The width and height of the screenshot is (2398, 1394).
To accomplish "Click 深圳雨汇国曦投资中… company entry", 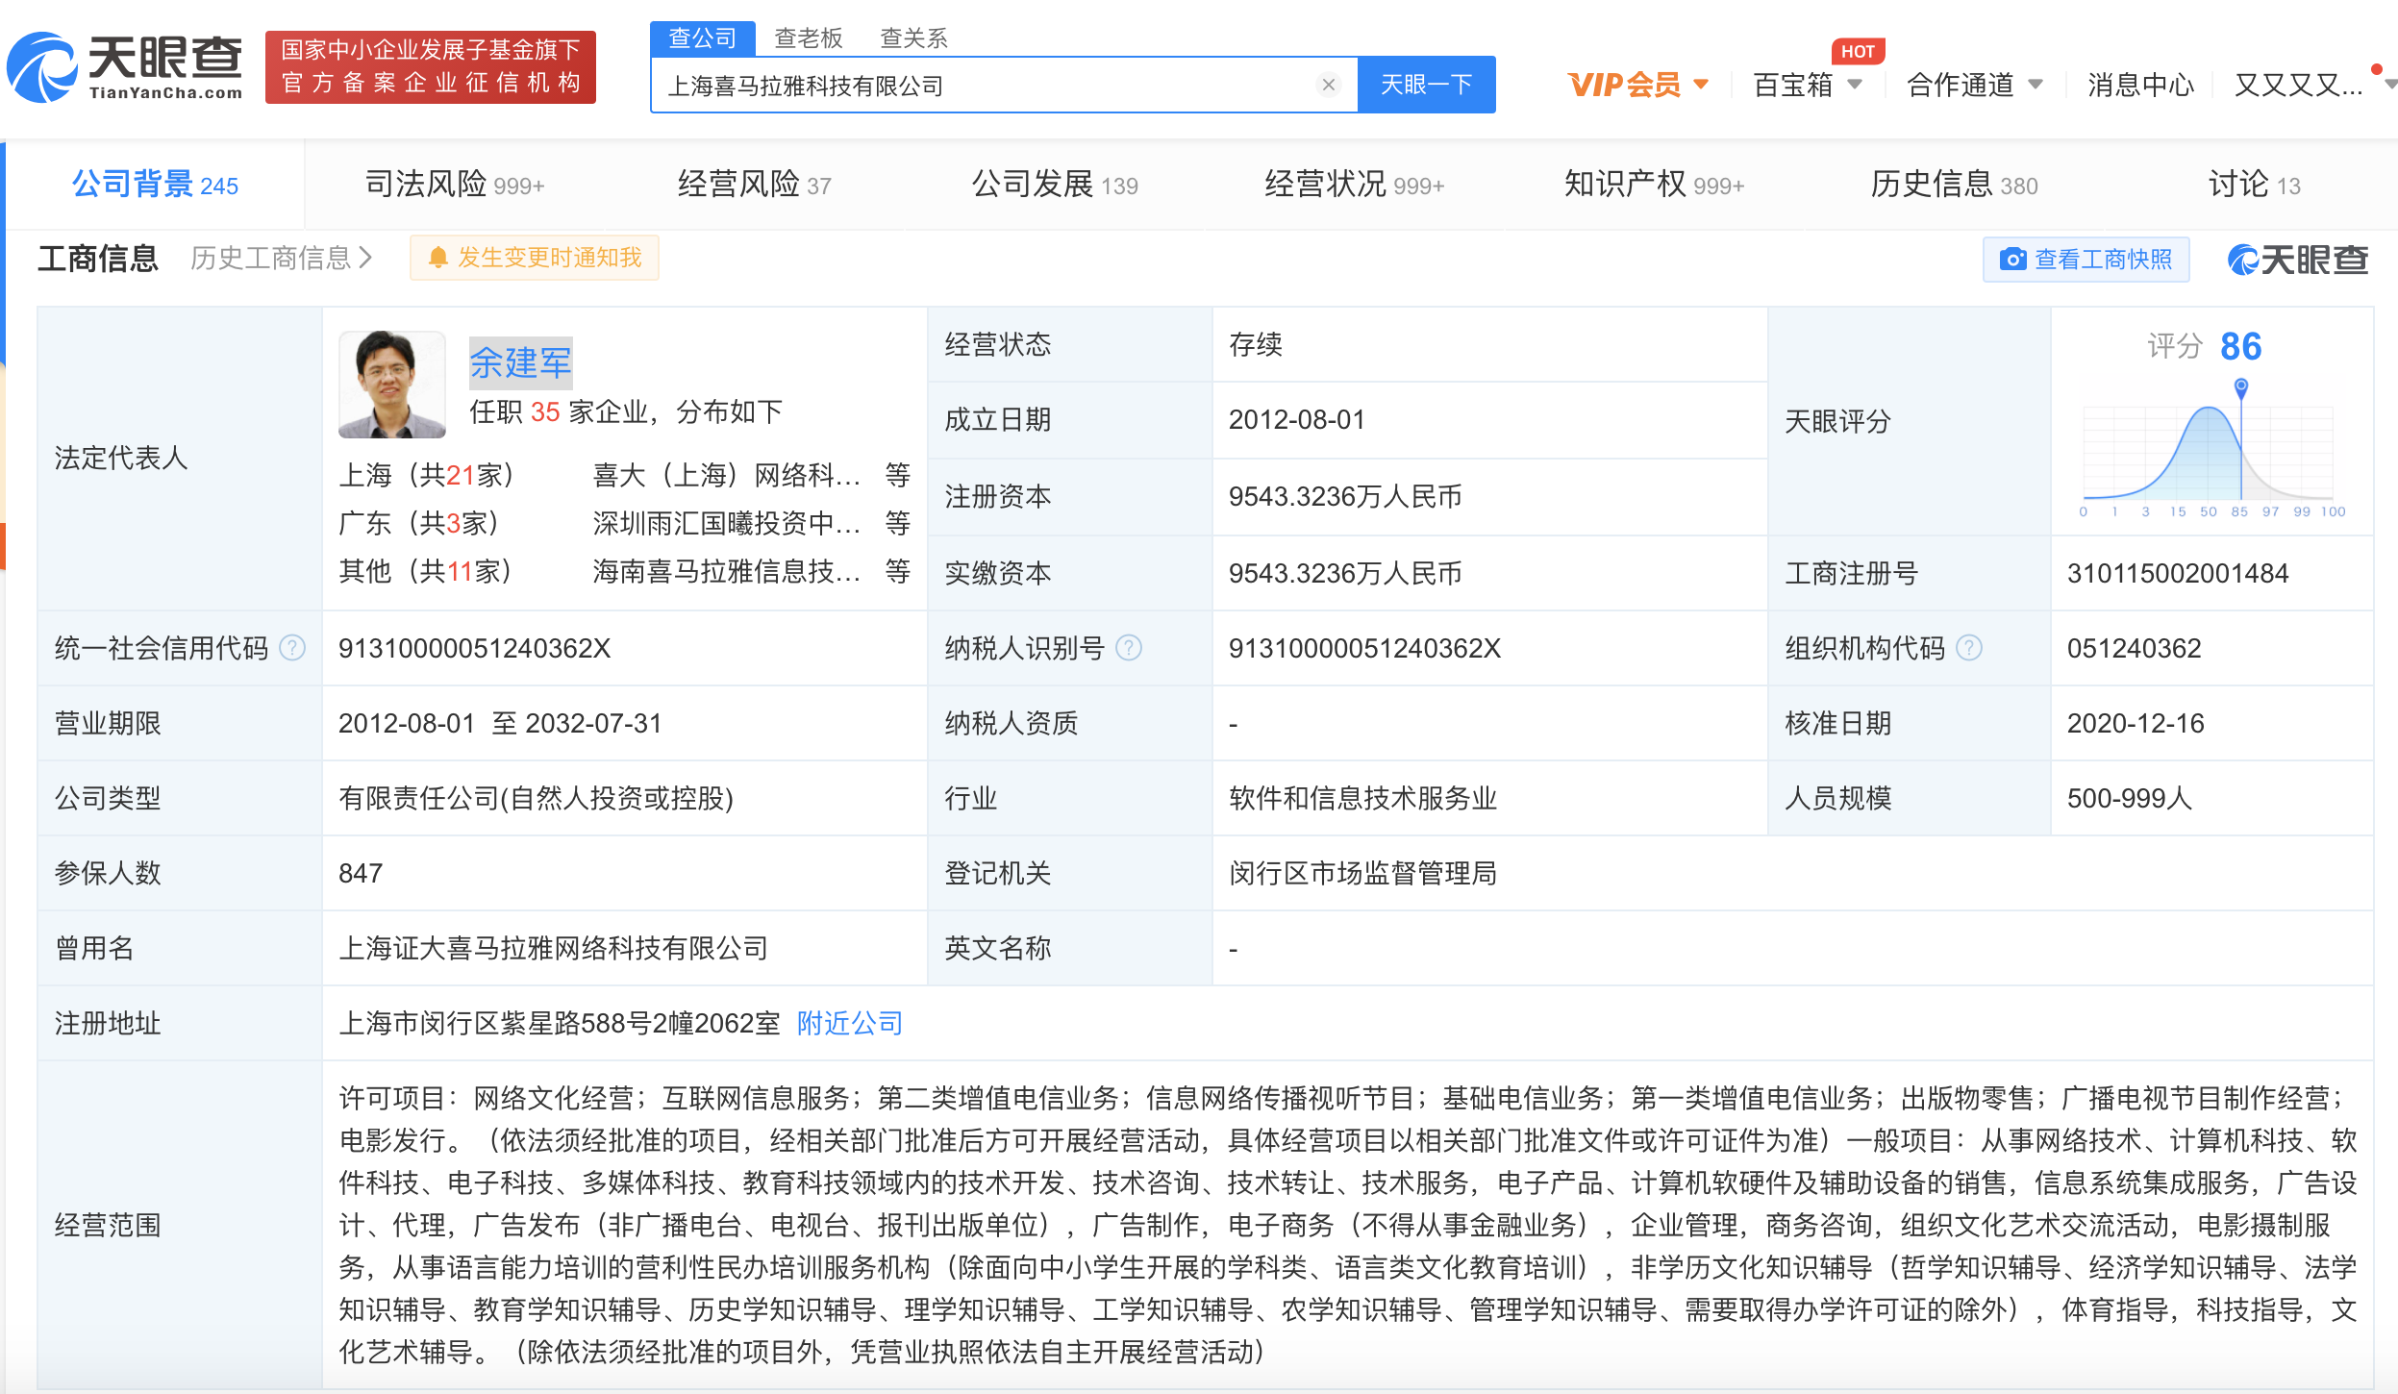I will [726, 523].
